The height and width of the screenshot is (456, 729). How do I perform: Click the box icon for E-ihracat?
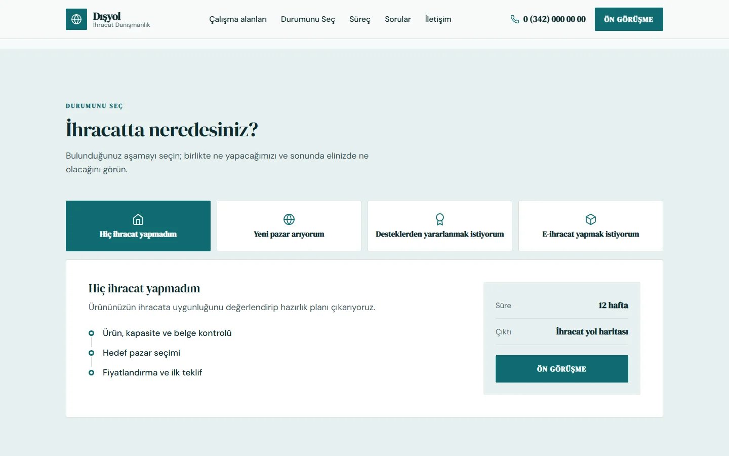click(x=591, y=219)
